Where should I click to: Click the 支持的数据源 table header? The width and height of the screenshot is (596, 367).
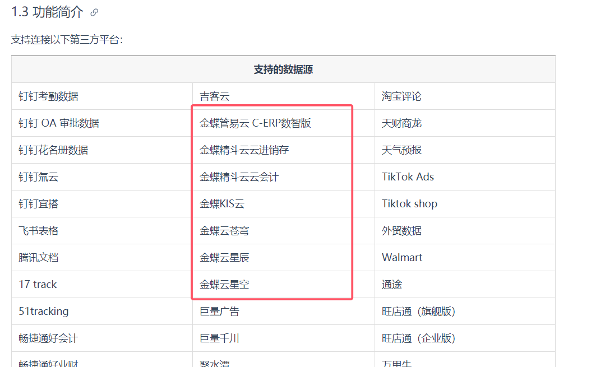tap(283, 69)
